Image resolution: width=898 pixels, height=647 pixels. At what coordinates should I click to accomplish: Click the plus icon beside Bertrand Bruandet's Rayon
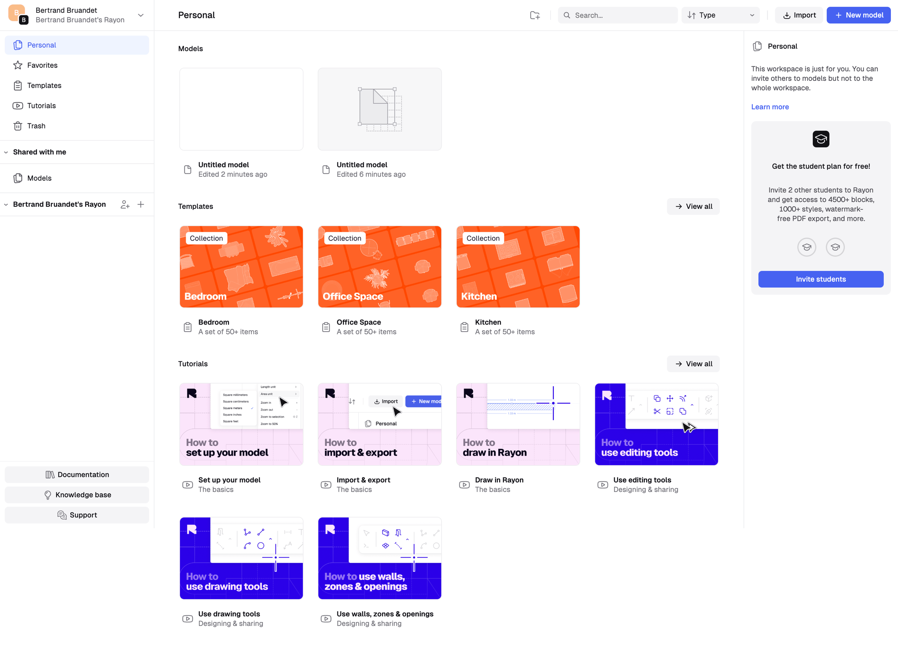click(141, 204)
